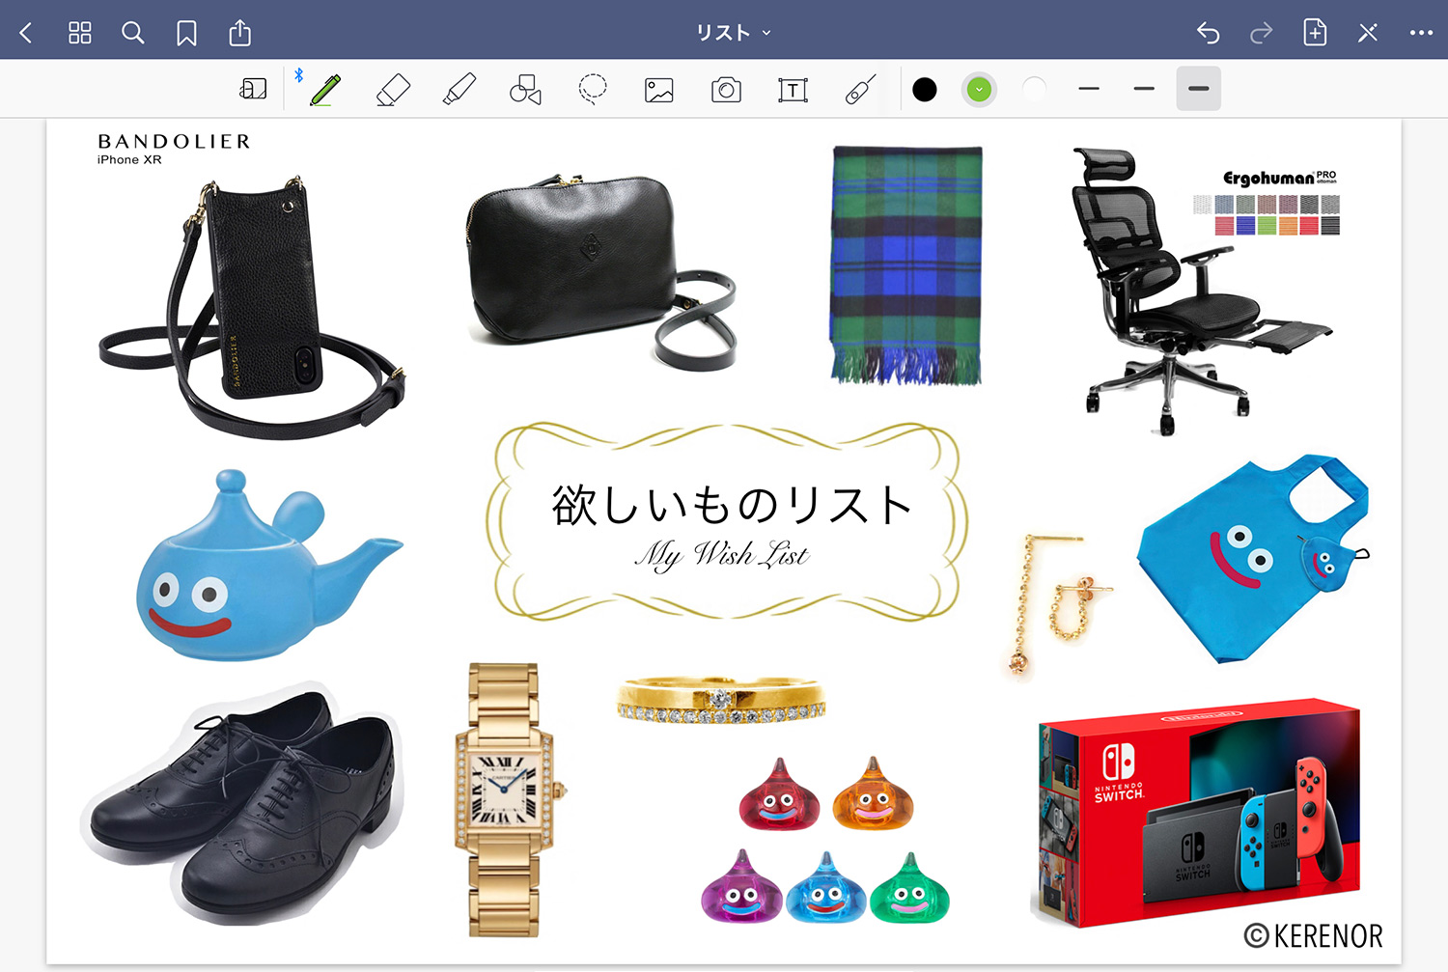The image size is (1448, 972).
Task: Tap the gold chain earring image
Action: tap(1057, 605)
